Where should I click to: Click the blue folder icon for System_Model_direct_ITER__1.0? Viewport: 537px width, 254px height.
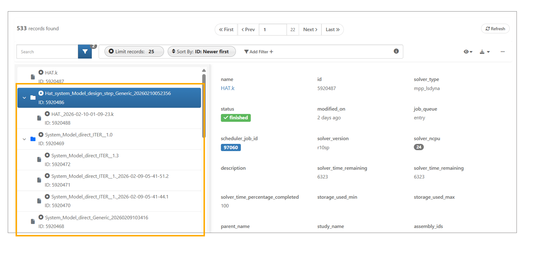pyautogui.click(x=33, y=139)
